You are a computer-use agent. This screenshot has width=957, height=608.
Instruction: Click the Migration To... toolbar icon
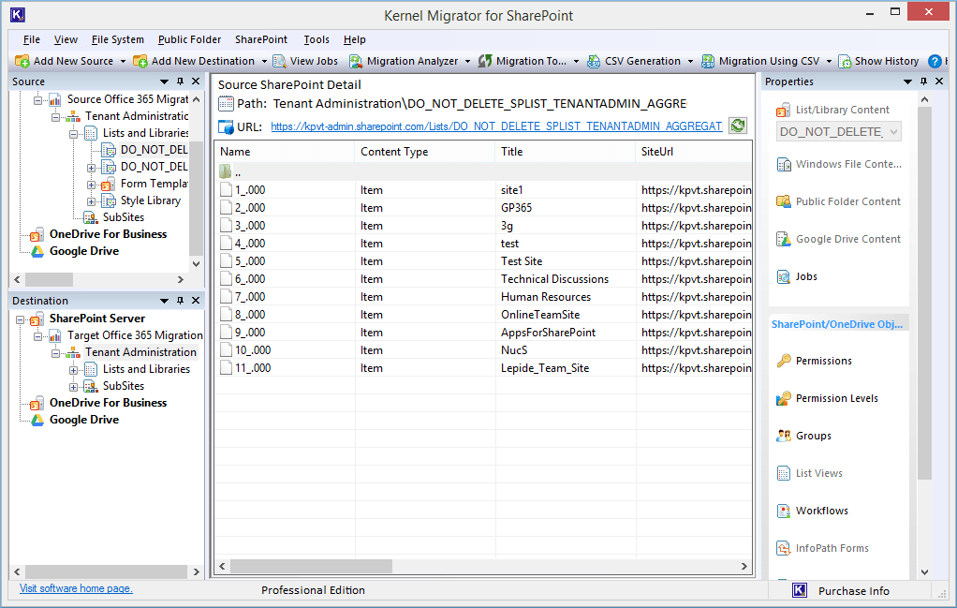pos(485,61)
